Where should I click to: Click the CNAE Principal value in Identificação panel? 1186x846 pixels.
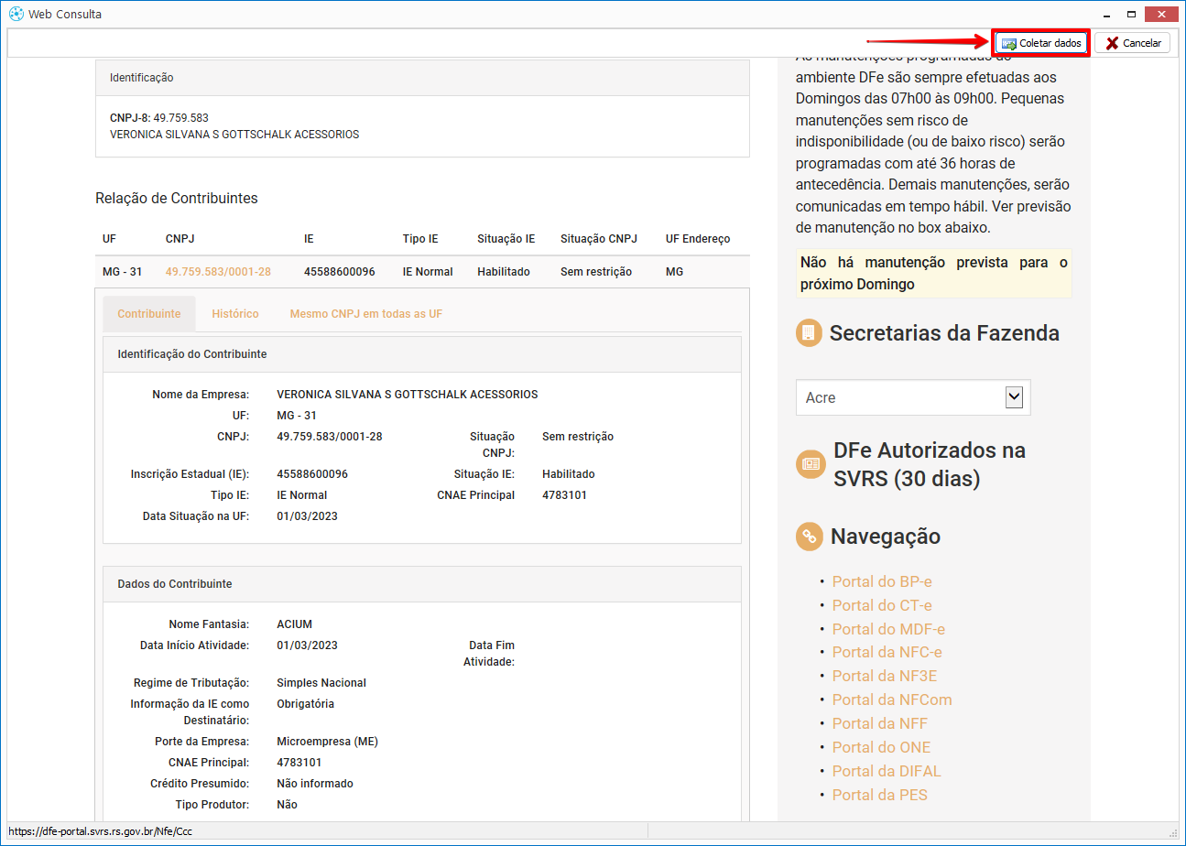[565, 495]
